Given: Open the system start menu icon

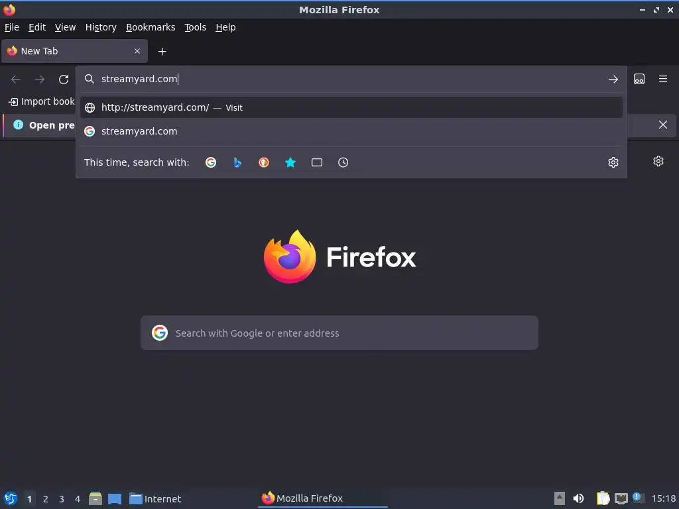Looking at the screenshot, I should (11, 498).
